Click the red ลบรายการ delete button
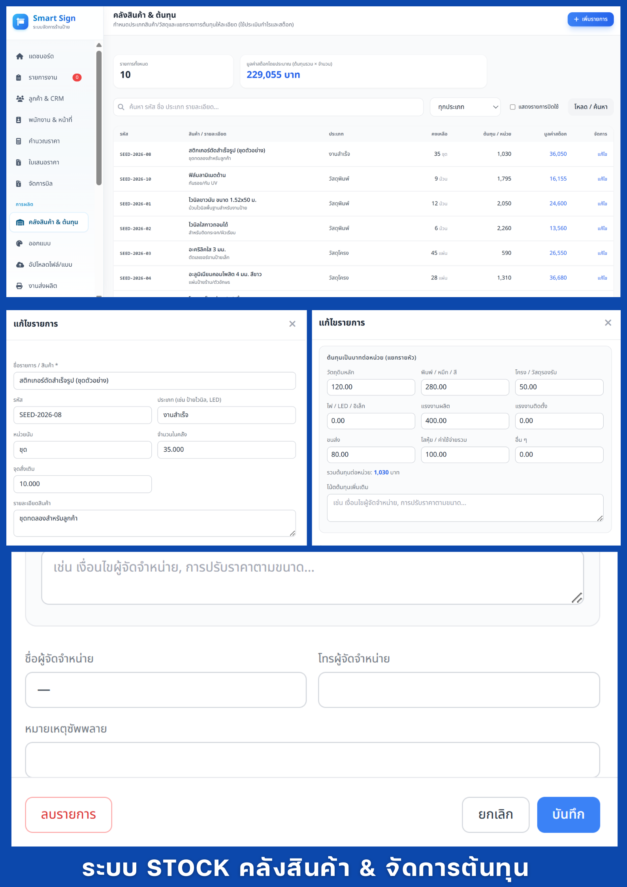Image resolution: width=627 pixels, height=887 pixels. coord(68,814)
